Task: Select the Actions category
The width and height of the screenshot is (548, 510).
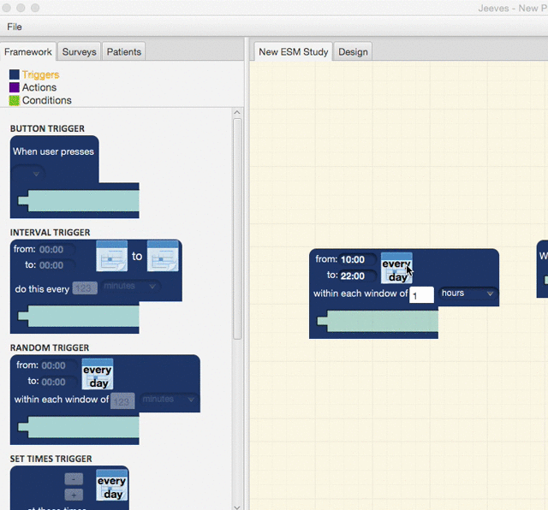Action: pos(39,87)
